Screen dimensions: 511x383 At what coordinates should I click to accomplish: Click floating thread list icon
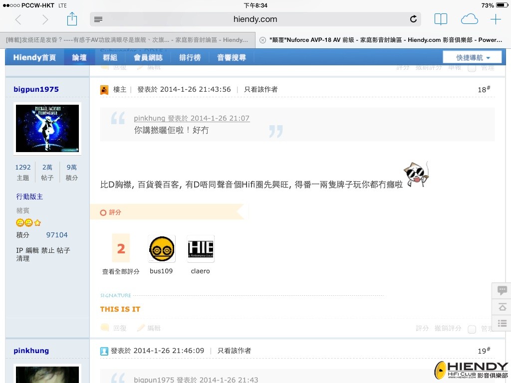[502, 323]
